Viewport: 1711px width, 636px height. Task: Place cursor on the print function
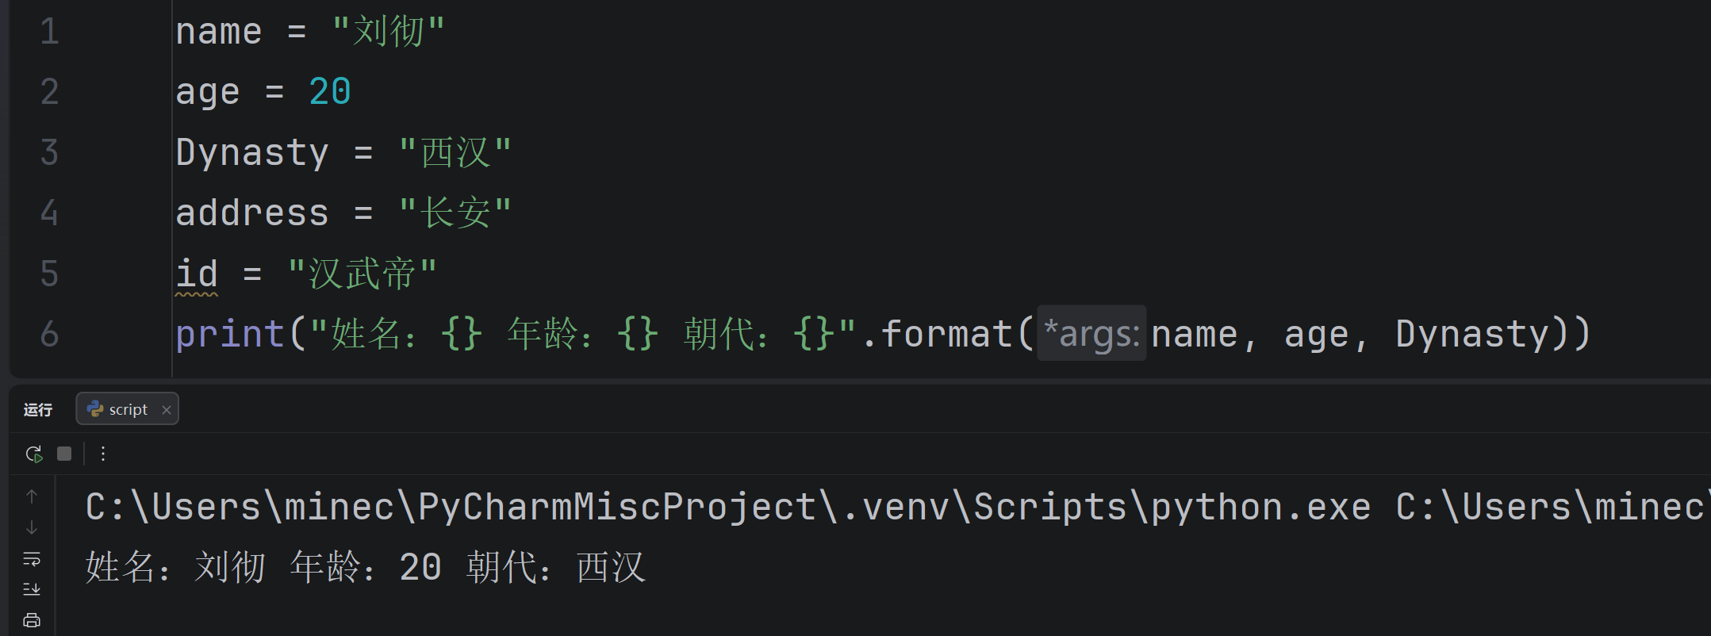click(230, 334)
